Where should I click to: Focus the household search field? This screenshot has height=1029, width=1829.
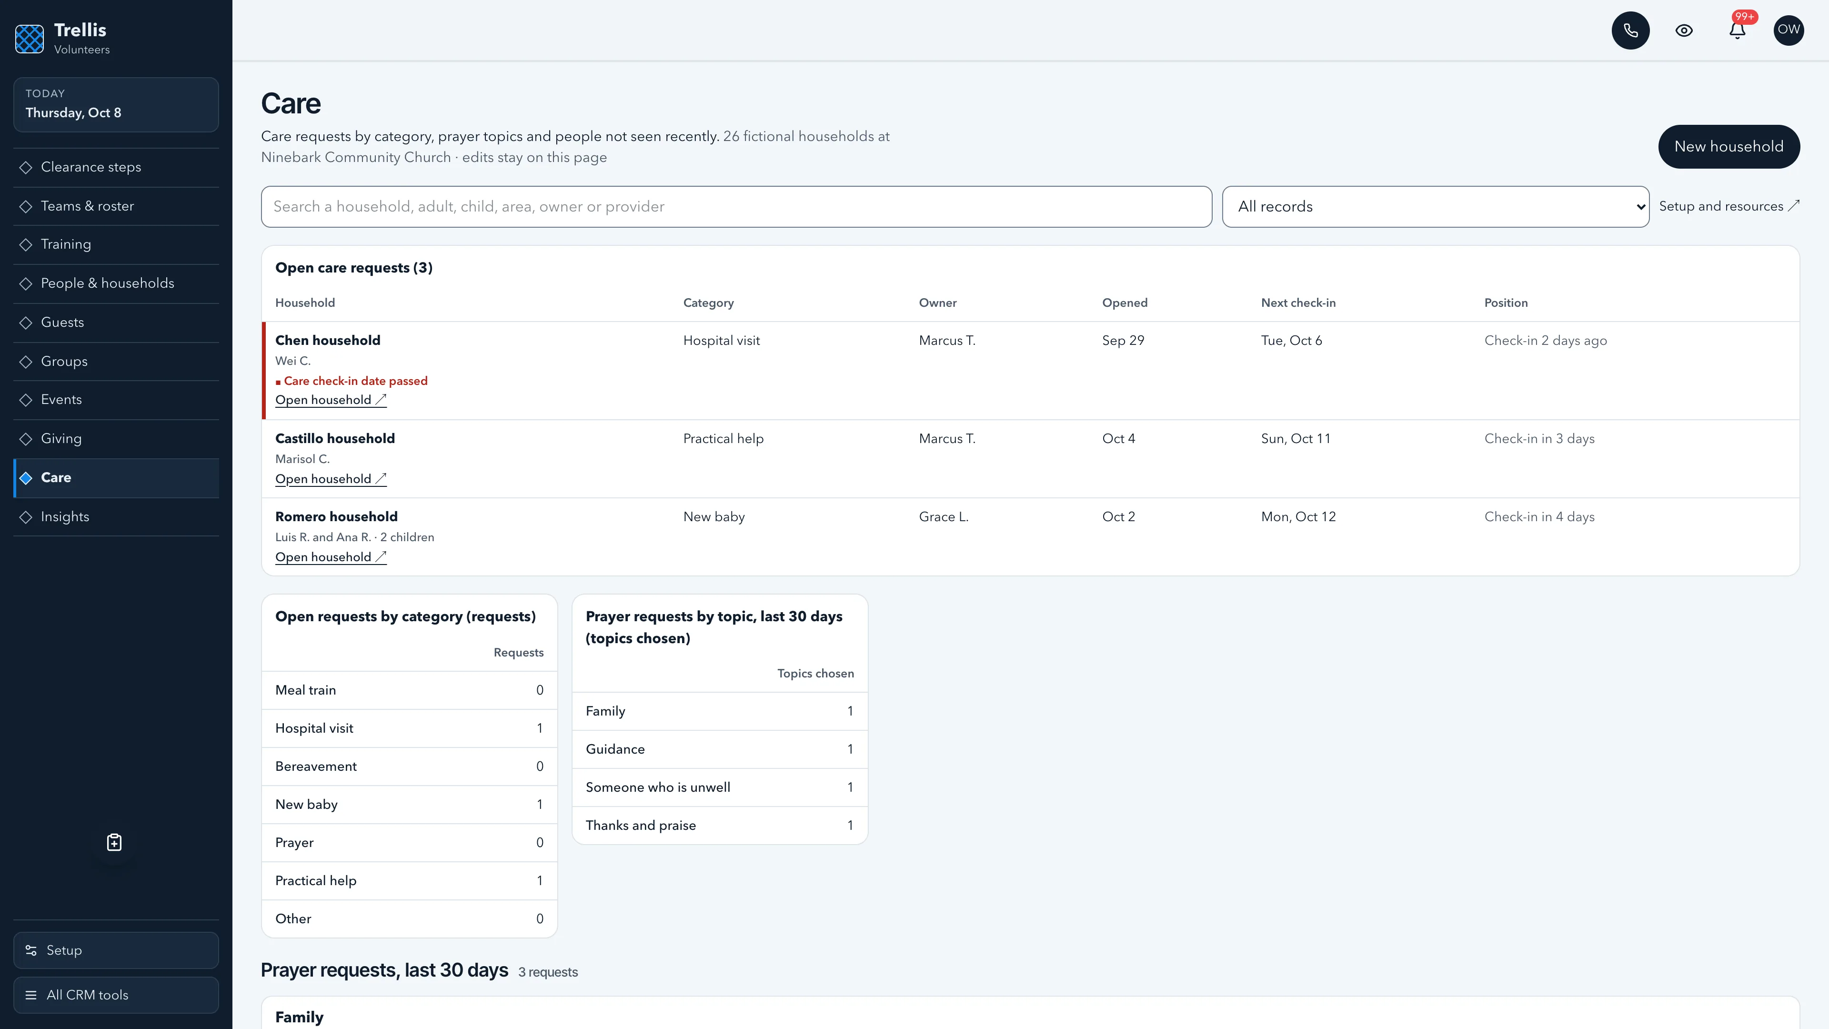point(736,207)
